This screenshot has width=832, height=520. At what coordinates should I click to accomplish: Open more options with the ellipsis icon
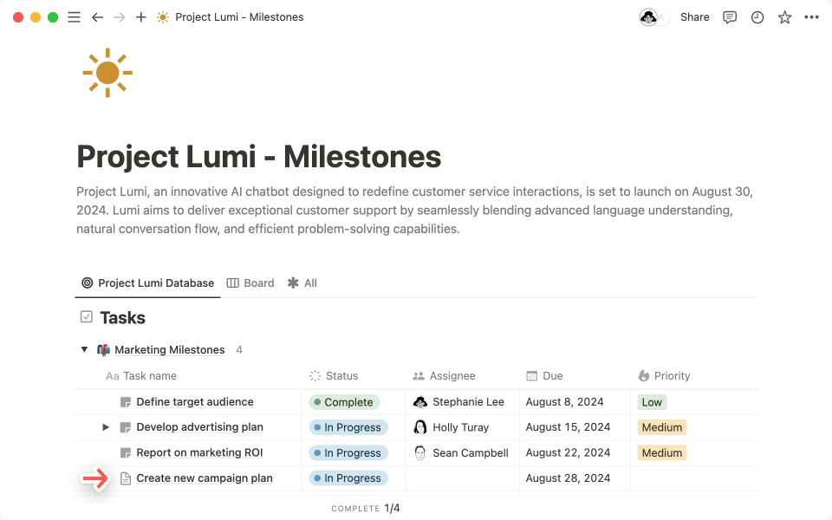[811, 16]
